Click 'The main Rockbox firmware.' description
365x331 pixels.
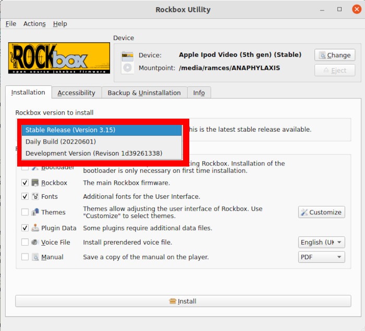point(126,183)
